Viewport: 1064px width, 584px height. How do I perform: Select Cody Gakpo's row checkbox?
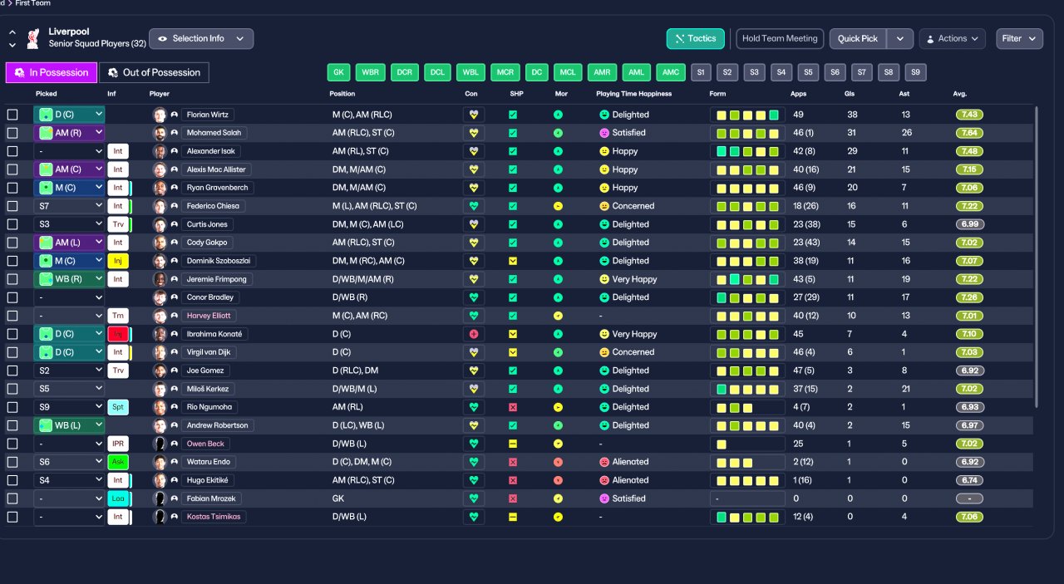(x=12, y=243)
